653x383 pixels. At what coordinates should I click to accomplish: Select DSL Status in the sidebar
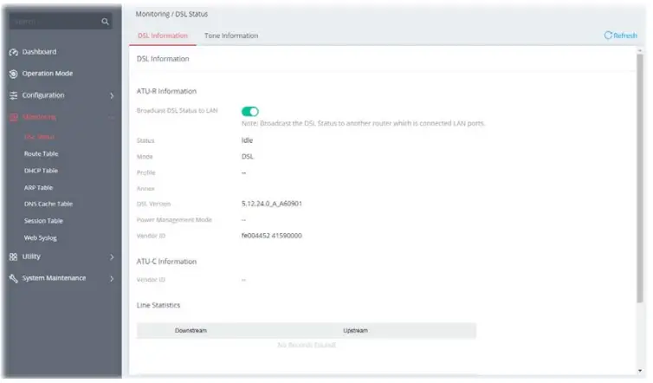pyautogui.click(x=39, y=137)
